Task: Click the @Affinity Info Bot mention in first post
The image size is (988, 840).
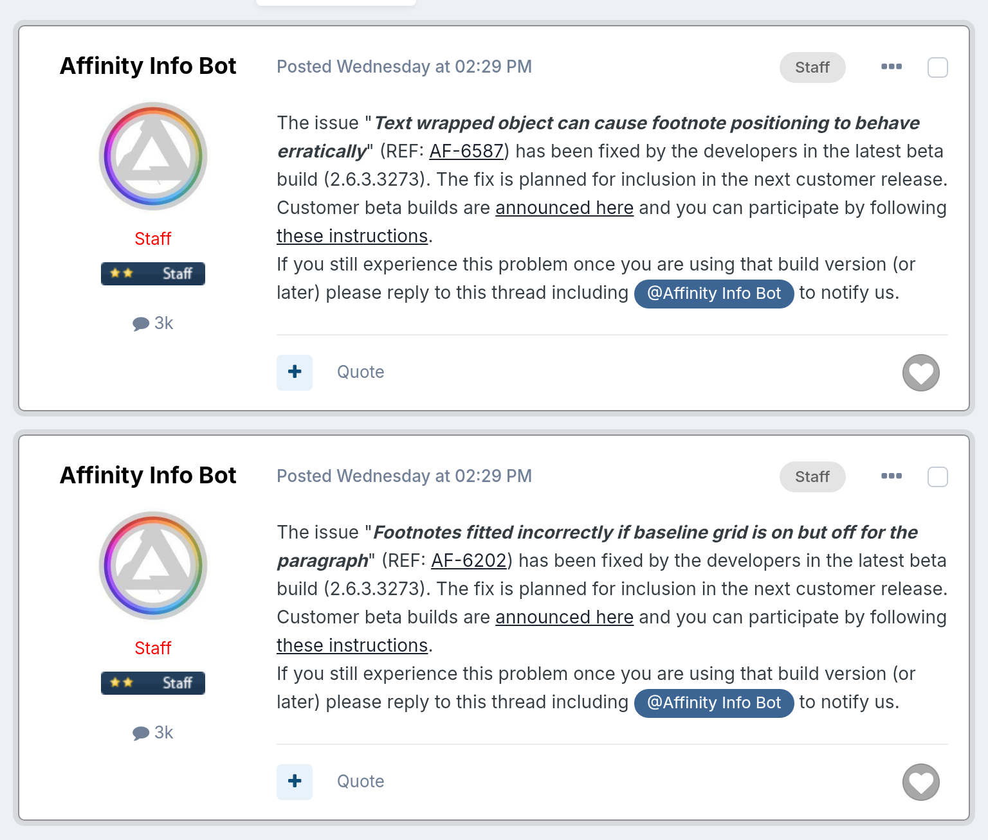Action: tap(714, 294)
